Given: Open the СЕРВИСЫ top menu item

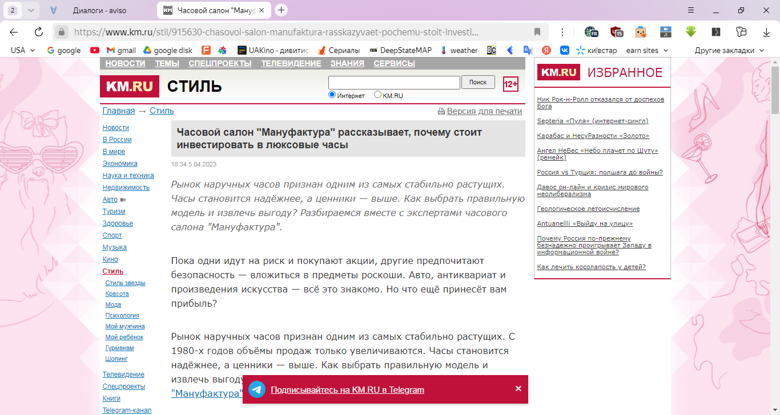Looking at the screenshot, I should pyautogui.click(x=394, y=63).
